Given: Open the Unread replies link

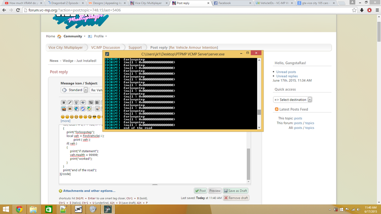Looking at the screenshot, I should [287, 76].
